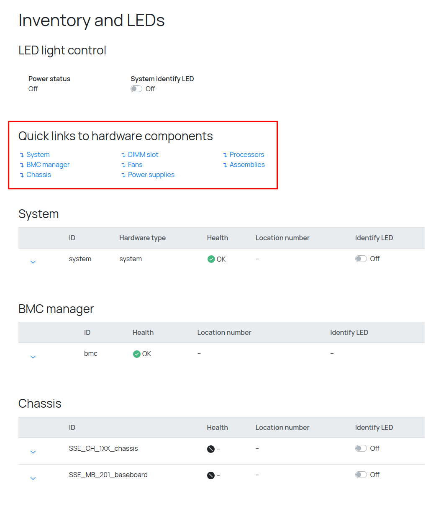Click the jump arrow icon beside Chassis link
436x519 pixels.
pyautogui.click(x=22, y=175)
